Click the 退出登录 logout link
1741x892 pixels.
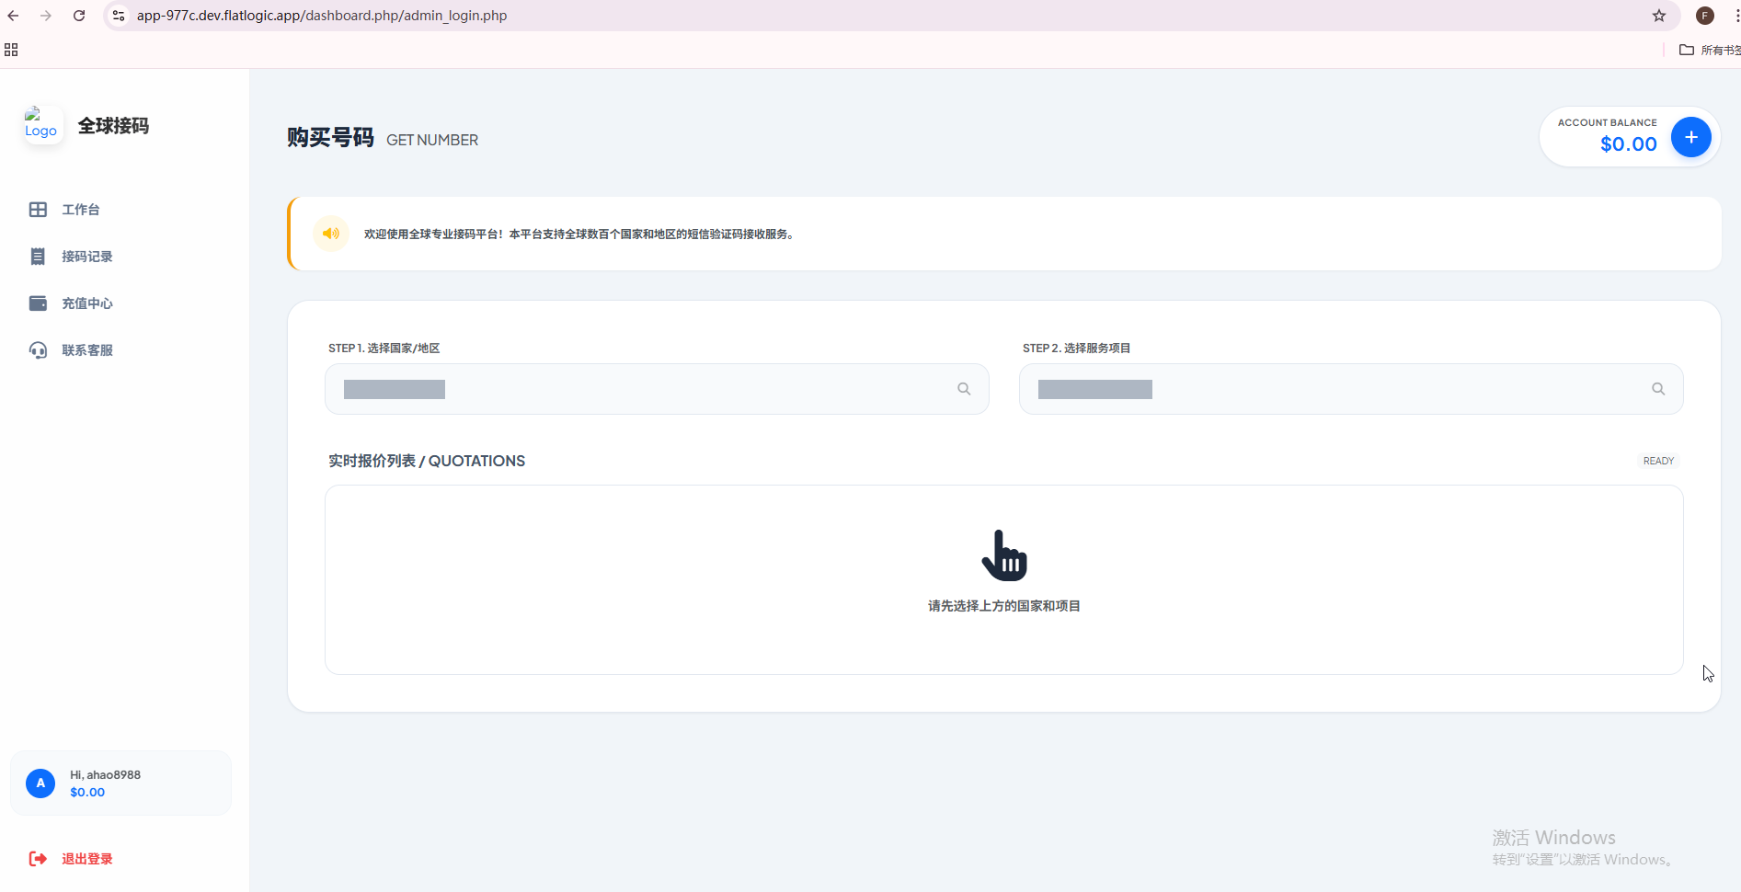[x=86, y=859]
